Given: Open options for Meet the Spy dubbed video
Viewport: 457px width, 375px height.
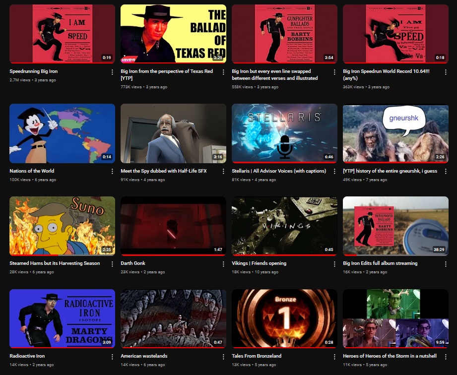Looking at the screenshot, I should [223, 171].
